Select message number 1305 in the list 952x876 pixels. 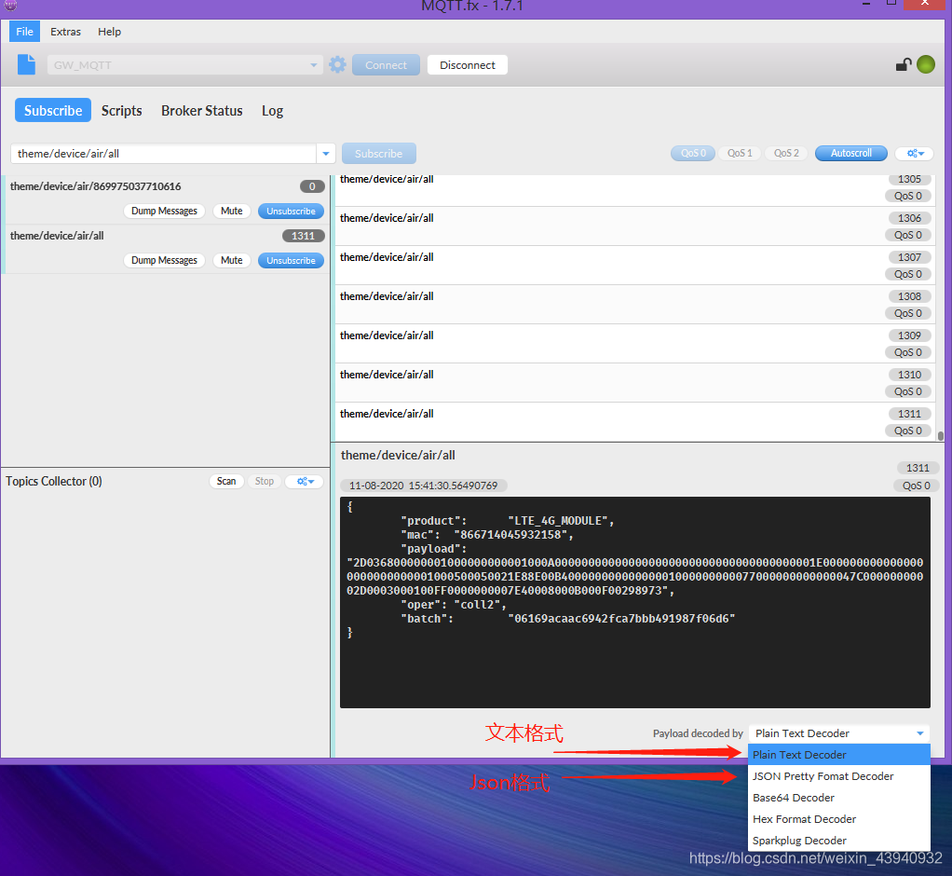coord(635,189)
